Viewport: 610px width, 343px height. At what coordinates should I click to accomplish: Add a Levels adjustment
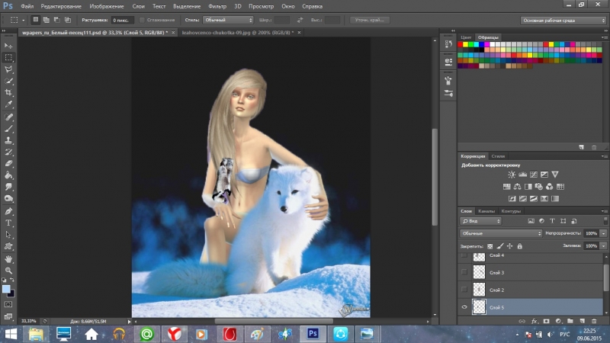coord(522,175)
